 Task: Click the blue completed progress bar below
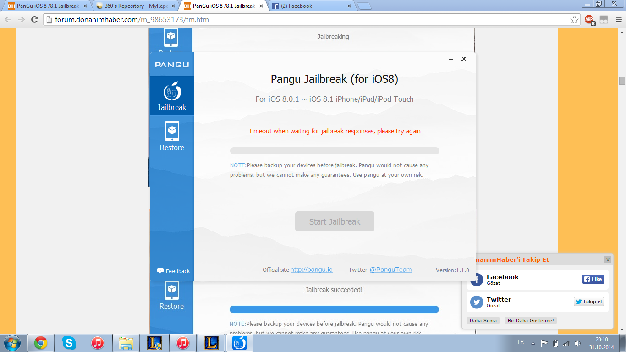[334, 309]
